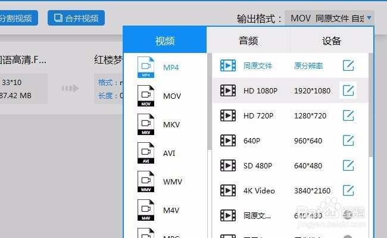Choose the SD 480P preset name
This screenshot has width=387, height=238.
click(258, 166)
